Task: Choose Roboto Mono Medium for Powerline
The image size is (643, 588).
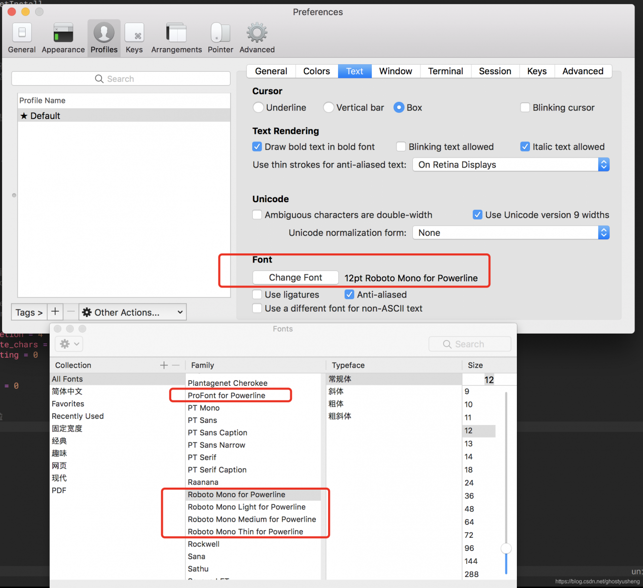Action: [252, 519]
